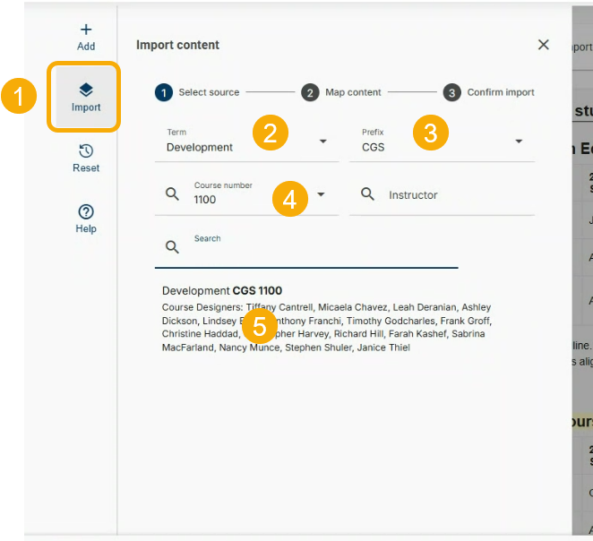Expand the Course number dropdown arrow

point(321,194)
